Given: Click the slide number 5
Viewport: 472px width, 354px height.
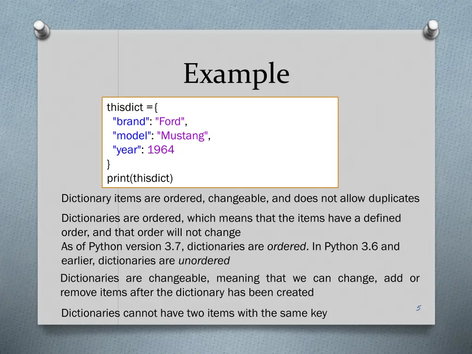Looking at the screenshot, I should (x=419, y=308).
